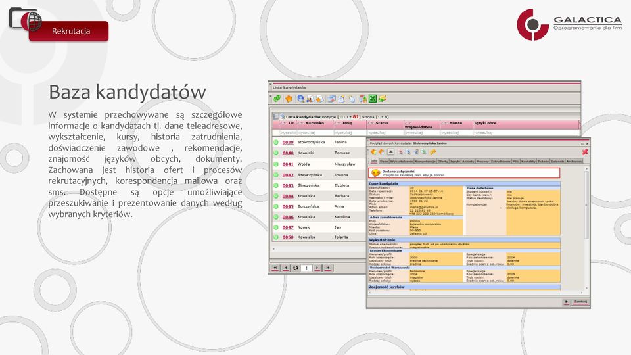631x355 pixels.
Task: Click the red X icon in preview toolbar
Action: (x=585, y=152)
